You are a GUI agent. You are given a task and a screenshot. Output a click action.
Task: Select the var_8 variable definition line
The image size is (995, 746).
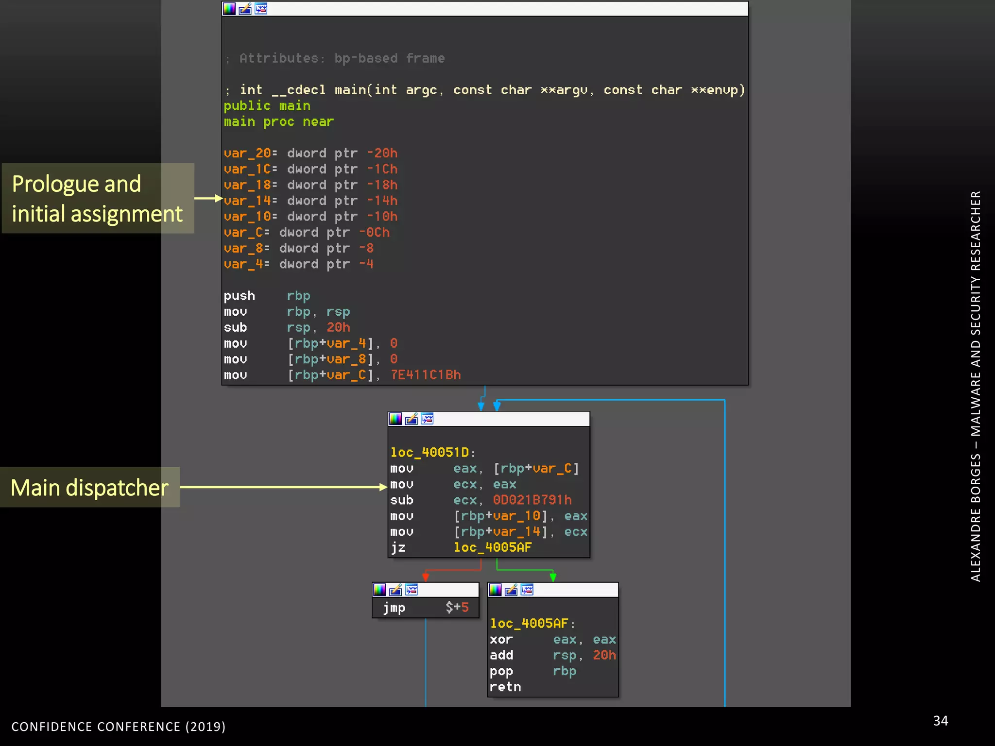pyautogui.click(x=299, y=249)
